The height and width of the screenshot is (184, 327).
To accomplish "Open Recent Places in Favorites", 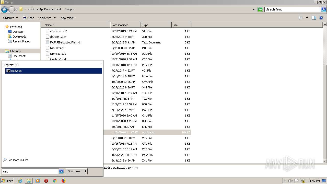I will [21, 41].
